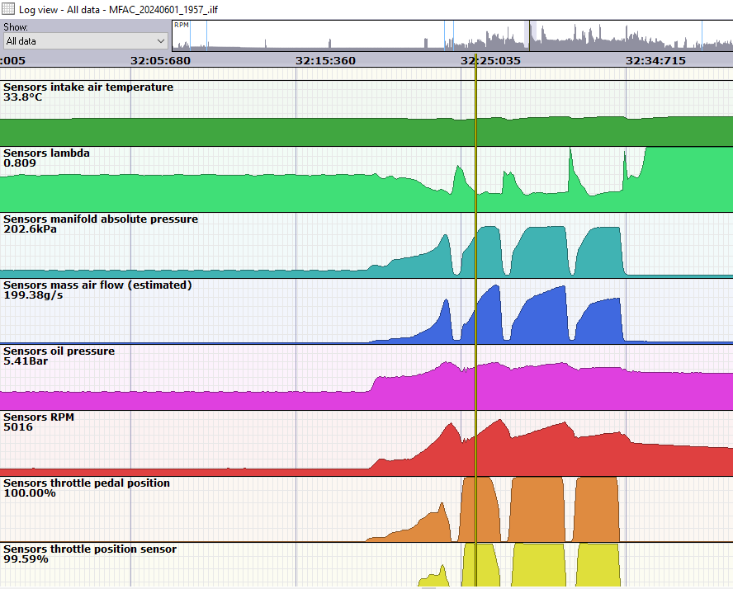Click the 0.809 lambda value
733x589 pixels.
coord(20,163)
